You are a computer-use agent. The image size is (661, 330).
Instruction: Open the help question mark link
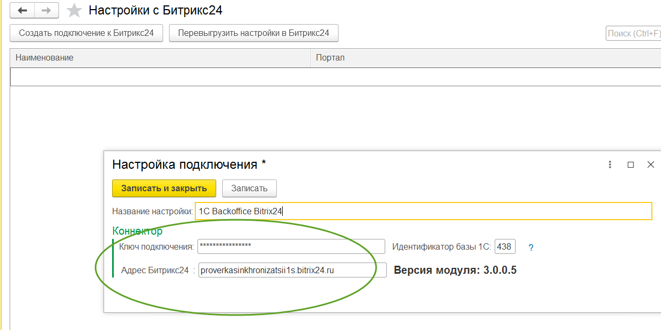pyautogui.click(x=531, y=247)
